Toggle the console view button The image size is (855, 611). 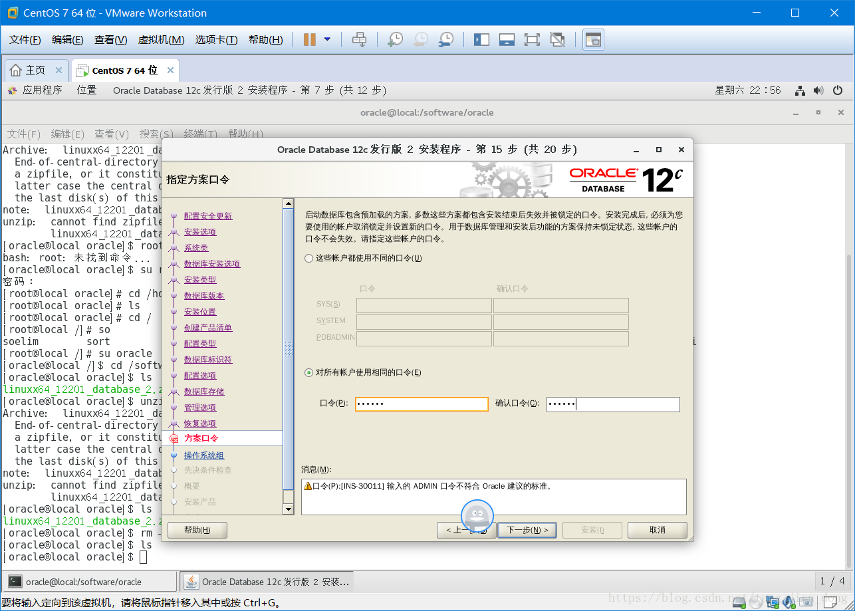point(593,40)
